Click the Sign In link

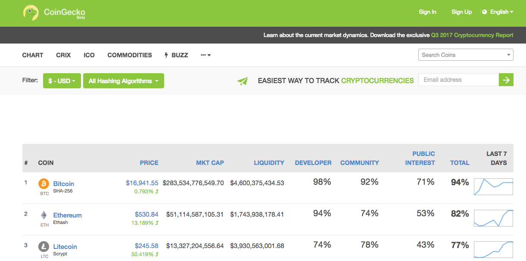(427, 12)
